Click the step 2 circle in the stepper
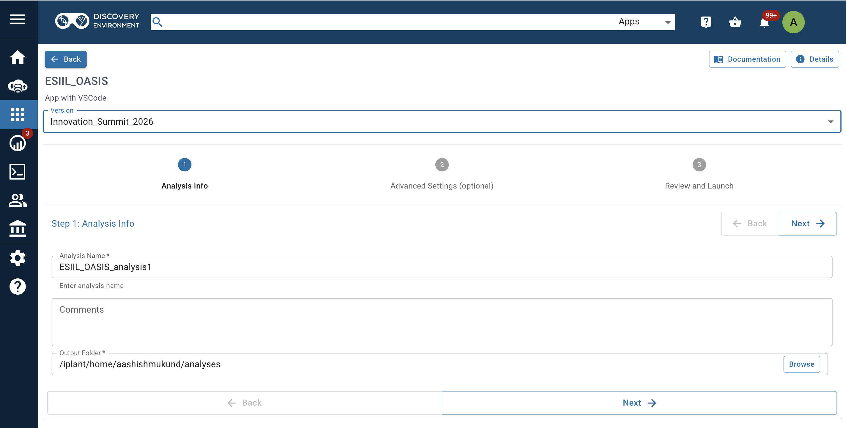 442,165
